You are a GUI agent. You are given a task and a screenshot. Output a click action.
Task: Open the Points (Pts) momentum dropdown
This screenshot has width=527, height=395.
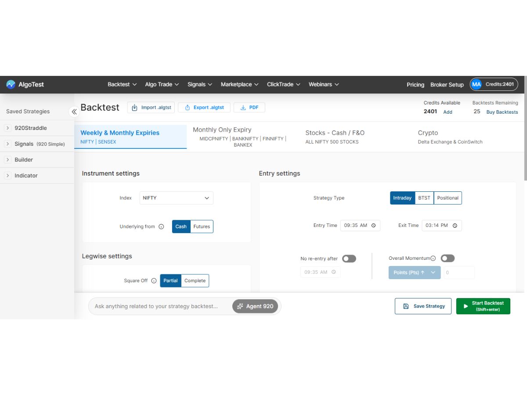(415, 273)
